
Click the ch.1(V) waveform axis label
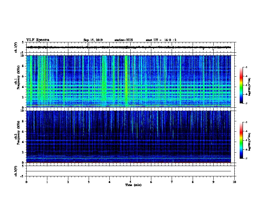tap(16, 47)
